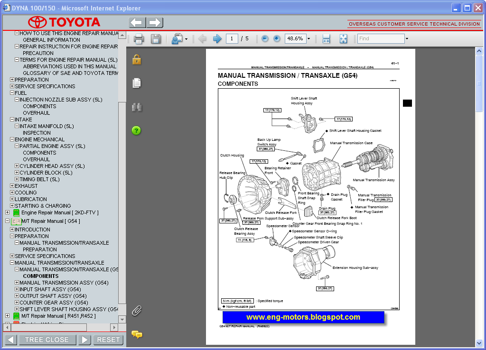
Task: Open zoom percentage dropdown arrow
Action: 308,39
